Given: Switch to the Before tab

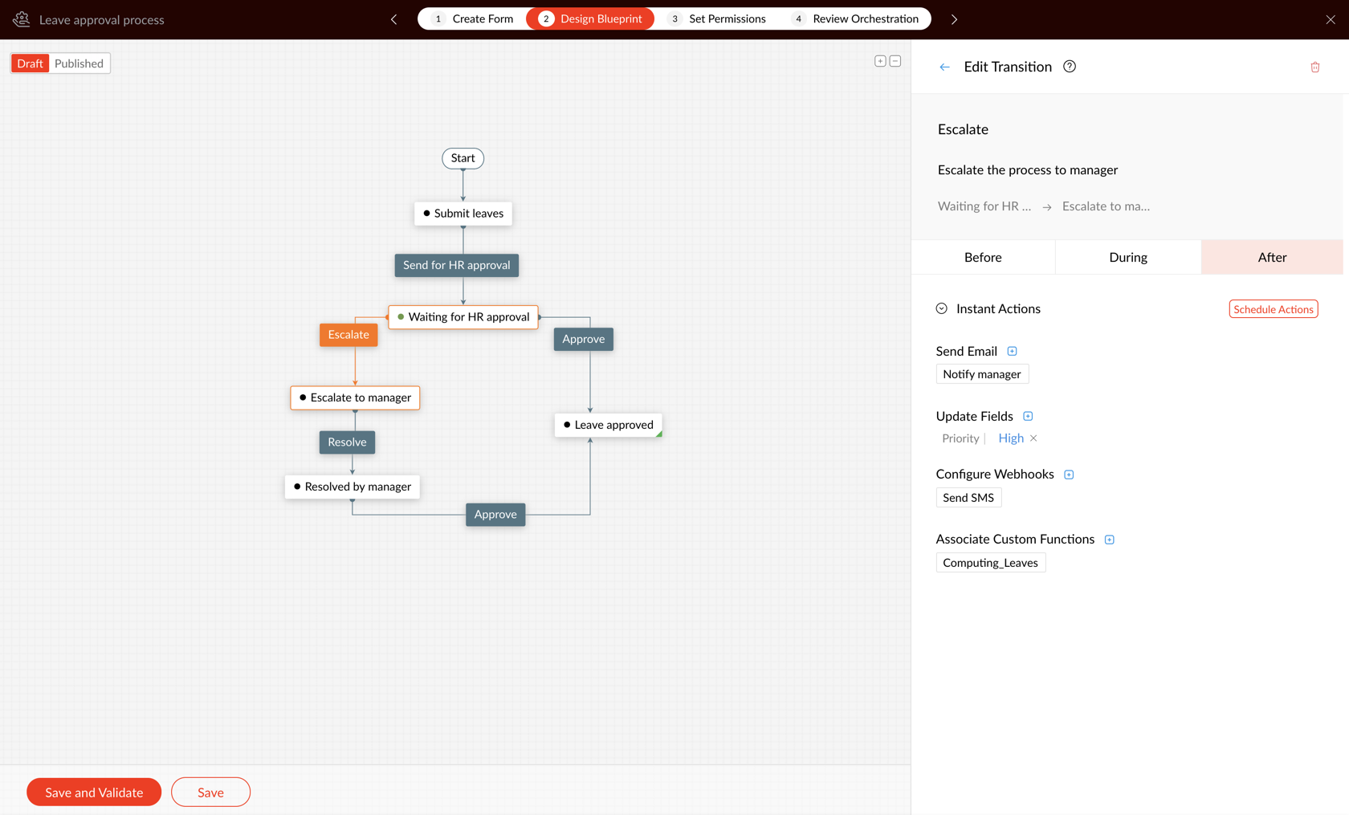Looking at the screenshot, I should click(x=983, y=257).
